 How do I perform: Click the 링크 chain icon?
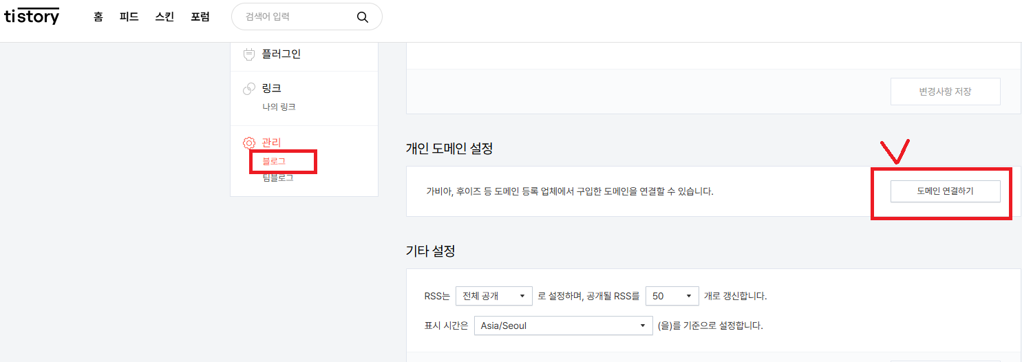249,89
